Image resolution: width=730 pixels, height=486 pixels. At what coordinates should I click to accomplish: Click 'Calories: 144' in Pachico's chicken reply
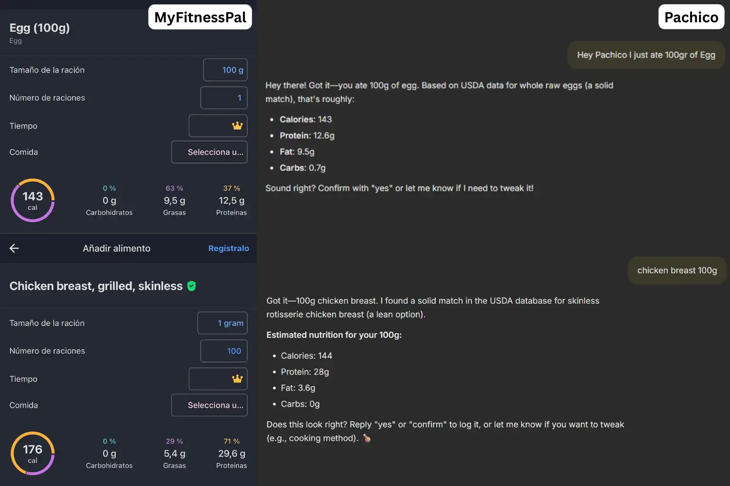(307, 356)
